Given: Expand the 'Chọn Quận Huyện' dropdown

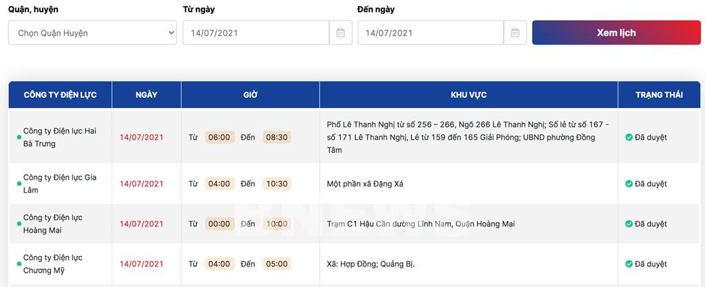Looking at the screenshot, I should click(x=92, y=33).
